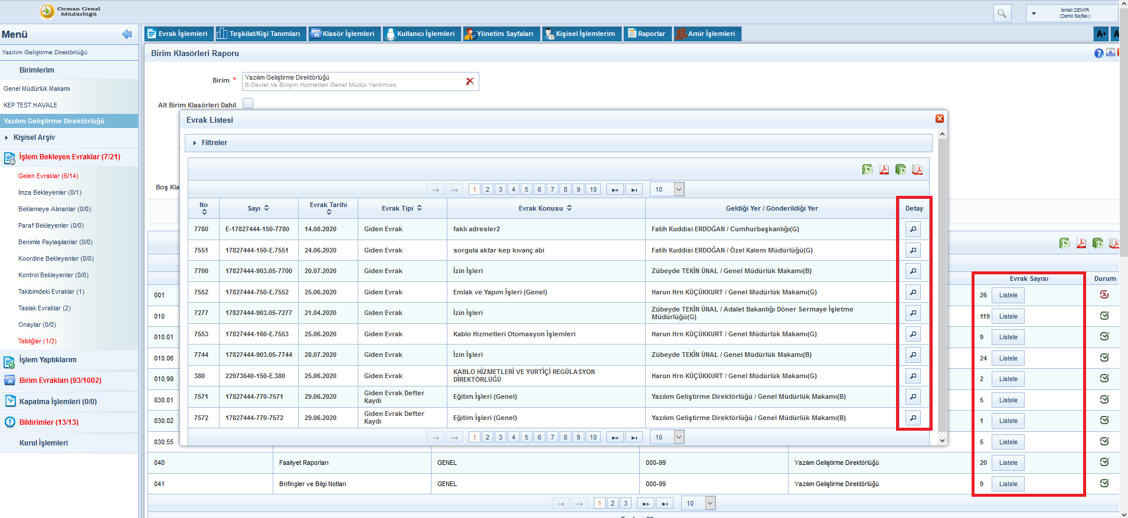This screenshot has width=1128, height=518.
Task: Check the Alt Birim Klasörleri Dahil checkbox
Action: coord(248,104)
